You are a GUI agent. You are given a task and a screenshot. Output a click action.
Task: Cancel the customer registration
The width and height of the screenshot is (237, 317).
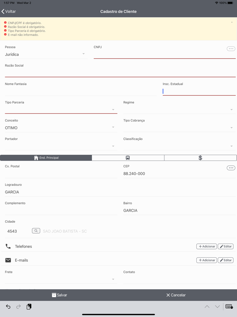176,295
